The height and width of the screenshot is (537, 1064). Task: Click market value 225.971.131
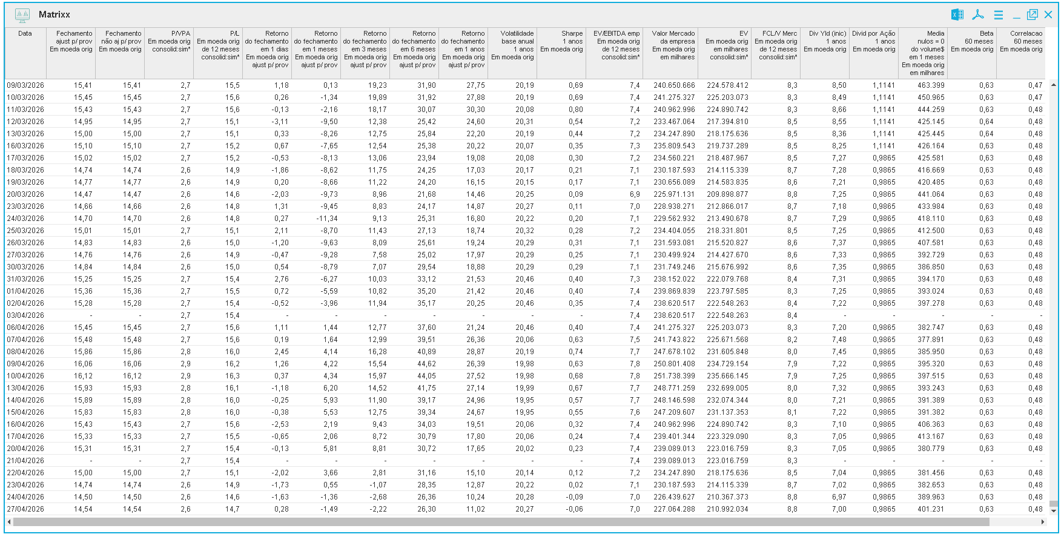674,194
